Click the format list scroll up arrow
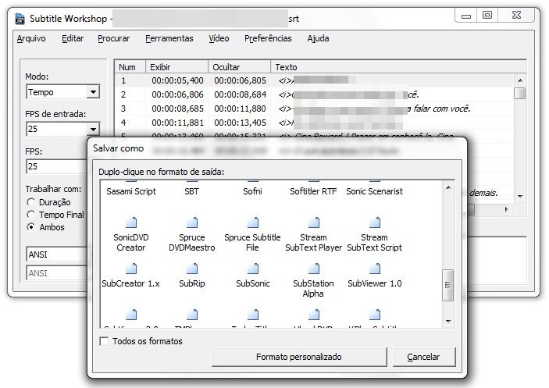The image size is (549, 388). click(x=448, y=188)
